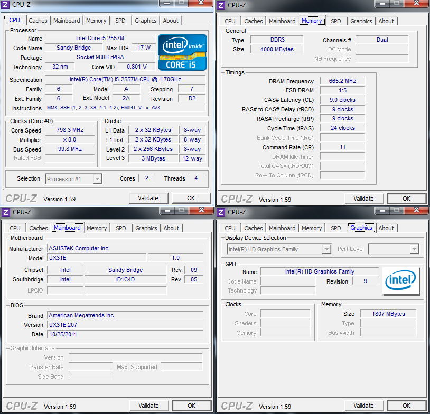Click the CPU-Z logo beside Version 1.59 in Memory window
Viewport: 430px width, 414px height.
(x=236, y=199)
